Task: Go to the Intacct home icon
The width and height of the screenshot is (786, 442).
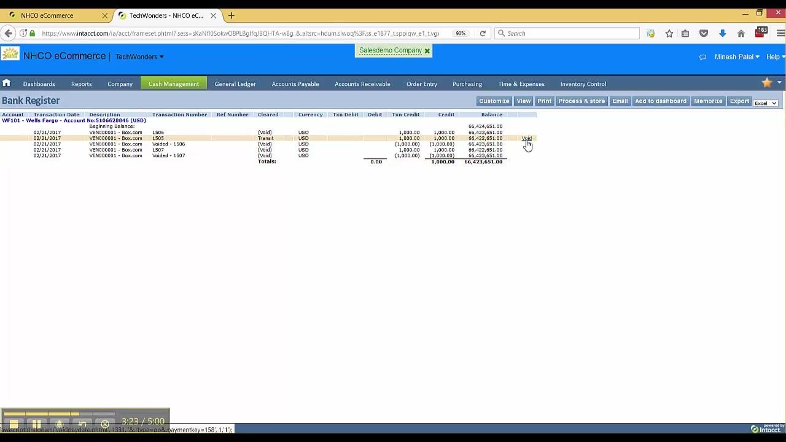Action: (6, 83)
